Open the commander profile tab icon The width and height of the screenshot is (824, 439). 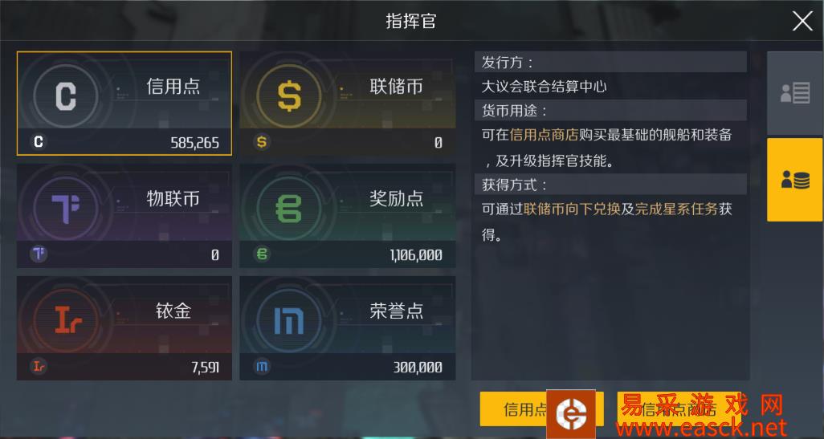tap(795, 93)
